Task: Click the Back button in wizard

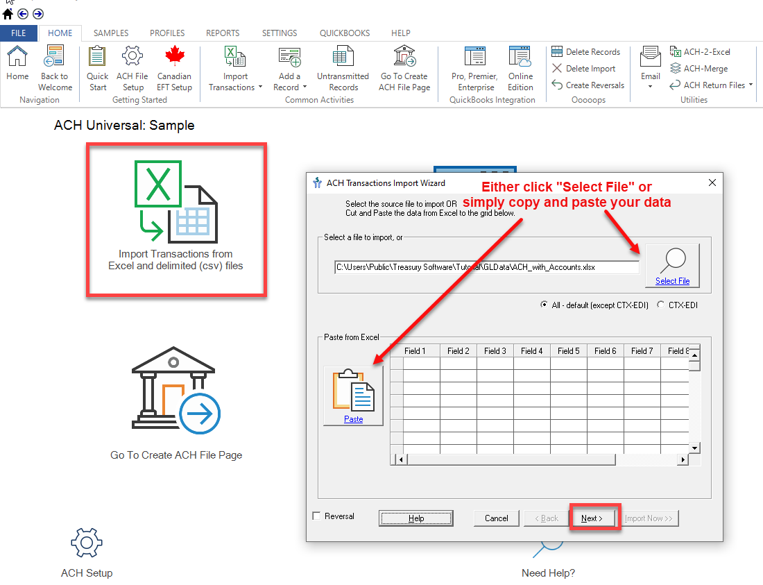Action: click(547, 518)
